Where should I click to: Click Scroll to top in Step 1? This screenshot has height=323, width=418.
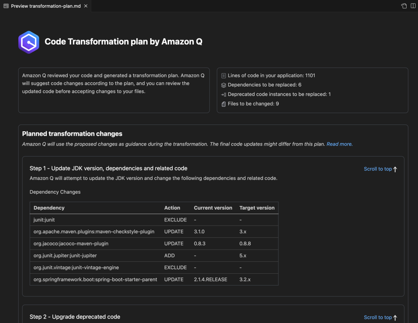[x=378, y=168]
